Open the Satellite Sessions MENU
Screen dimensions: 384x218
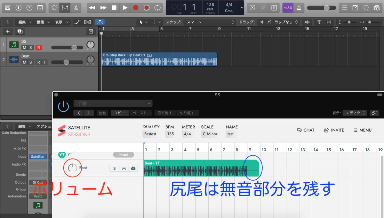tap(363, 130)
